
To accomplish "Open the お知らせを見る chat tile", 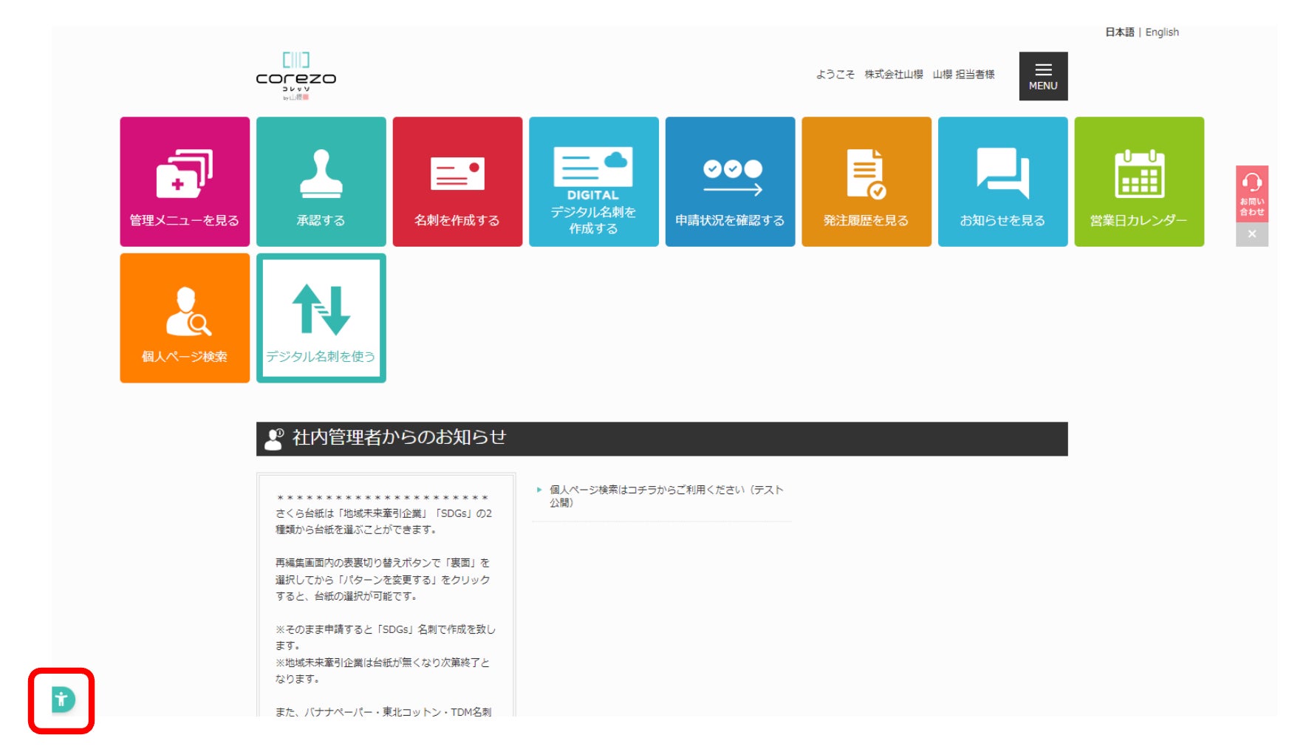I will (1003, 182).
